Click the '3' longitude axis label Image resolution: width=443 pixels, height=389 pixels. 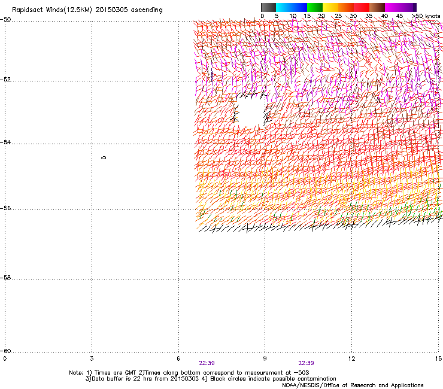click(x=92, y=358)
